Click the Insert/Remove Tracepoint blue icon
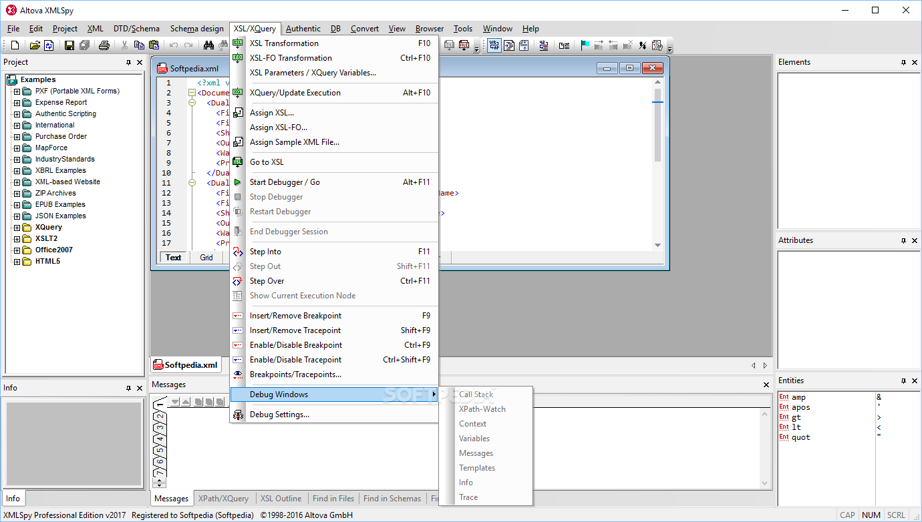The image size is (922, 522). (238, 330)
